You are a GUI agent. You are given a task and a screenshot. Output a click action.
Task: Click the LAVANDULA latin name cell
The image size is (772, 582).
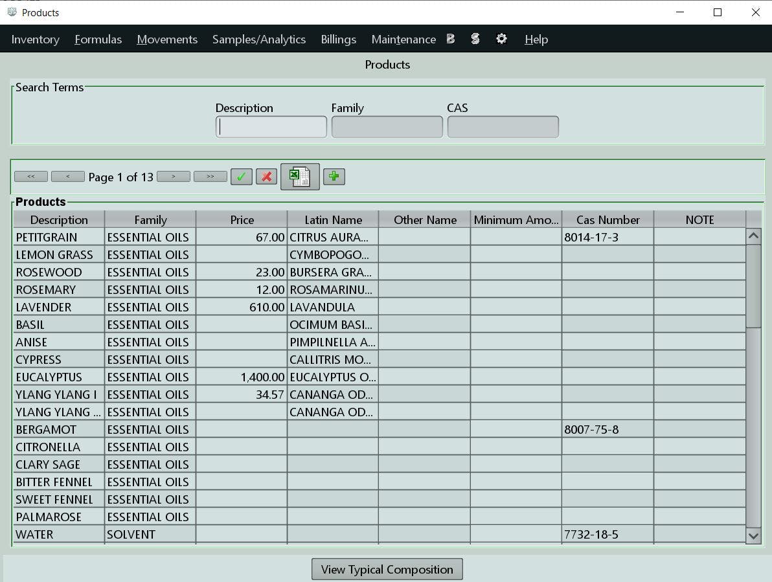333,307
